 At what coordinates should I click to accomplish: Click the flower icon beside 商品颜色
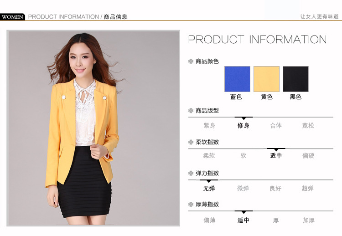(x=191, y=62)
